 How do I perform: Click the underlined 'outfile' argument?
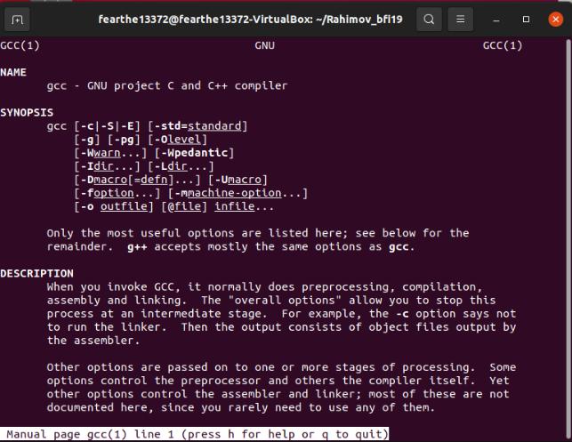124,206
